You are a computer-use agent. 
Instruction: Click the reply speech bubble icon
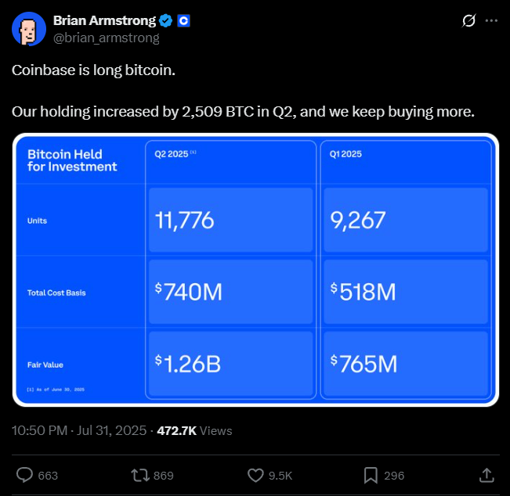point(25,475)
